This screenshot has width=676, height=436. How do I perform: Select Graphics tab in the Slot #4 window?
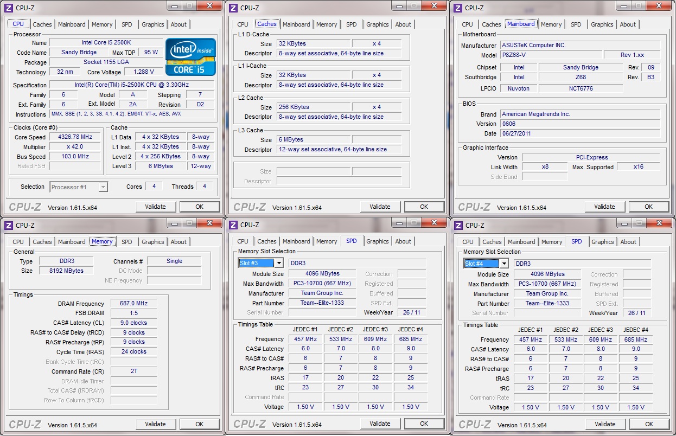[603, 242]
